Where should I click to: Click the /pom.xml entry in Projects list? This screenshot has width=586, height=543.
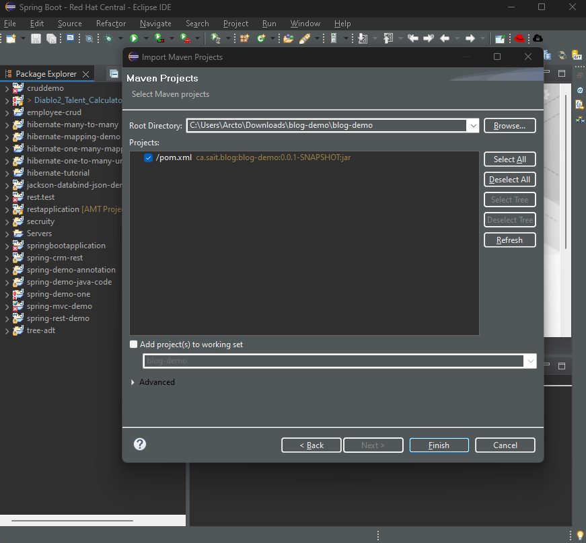tap(253, 157)
